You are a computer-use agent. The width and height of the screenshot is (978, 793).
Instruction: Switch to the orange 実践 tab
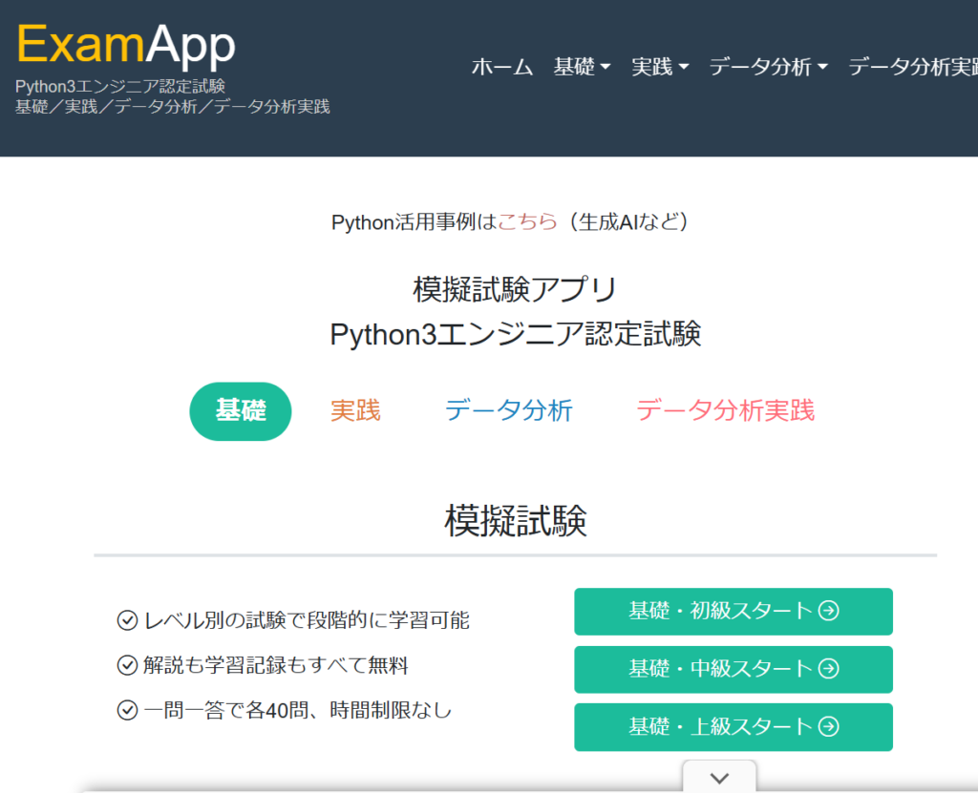click(x=355, y=411)
